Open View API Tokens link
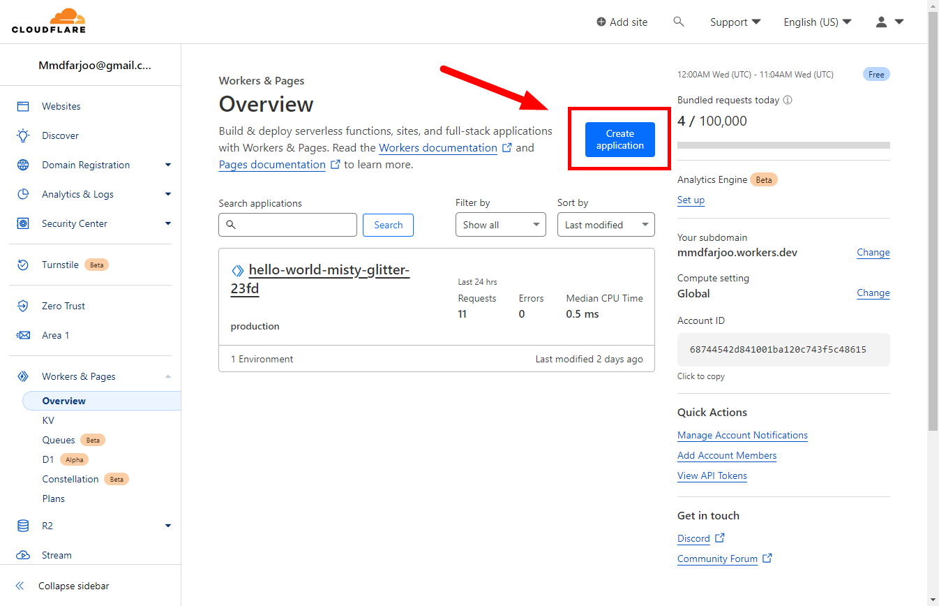The image size is (939, 606). 712,475
